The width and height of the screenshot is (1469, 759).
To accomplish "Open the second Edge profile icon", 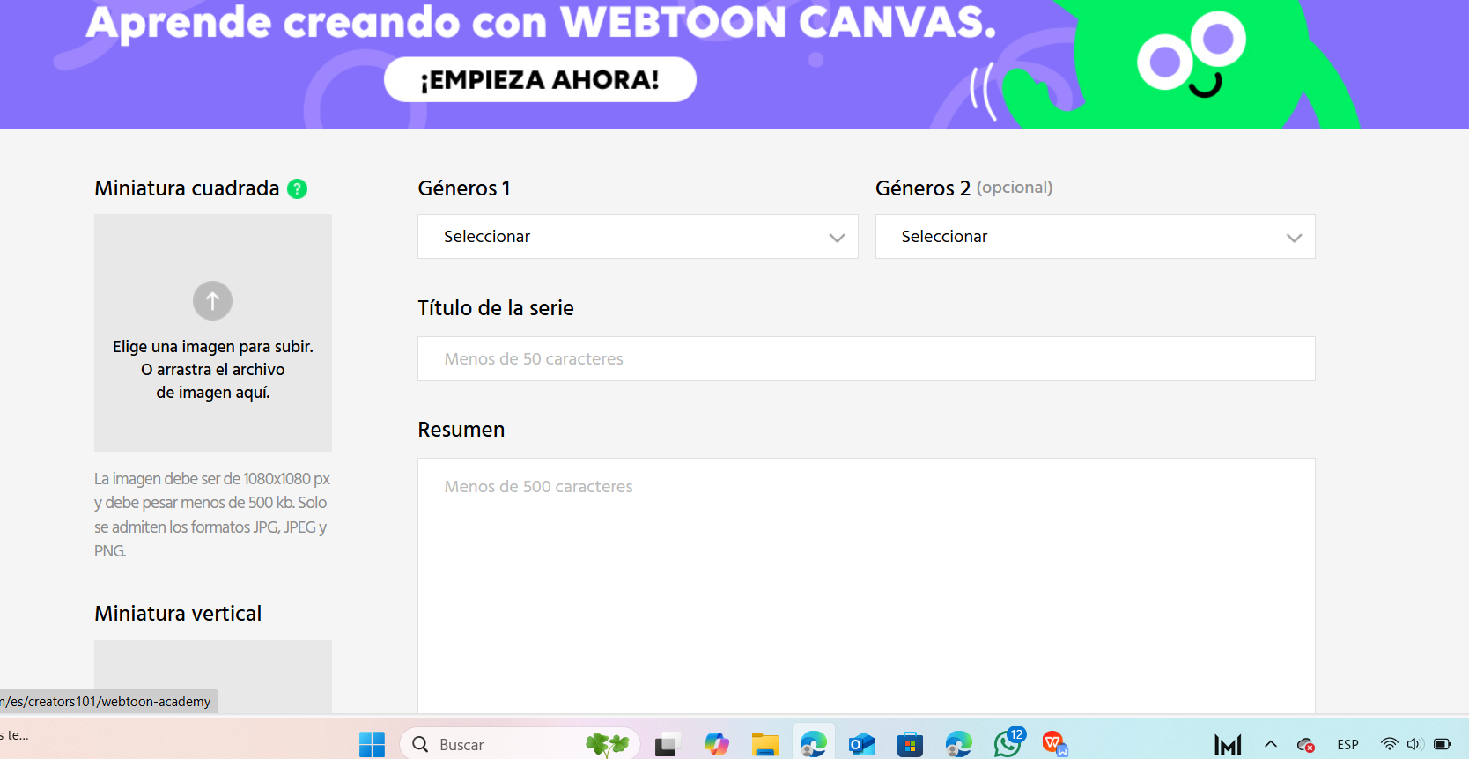I will (x=958, y=744).
